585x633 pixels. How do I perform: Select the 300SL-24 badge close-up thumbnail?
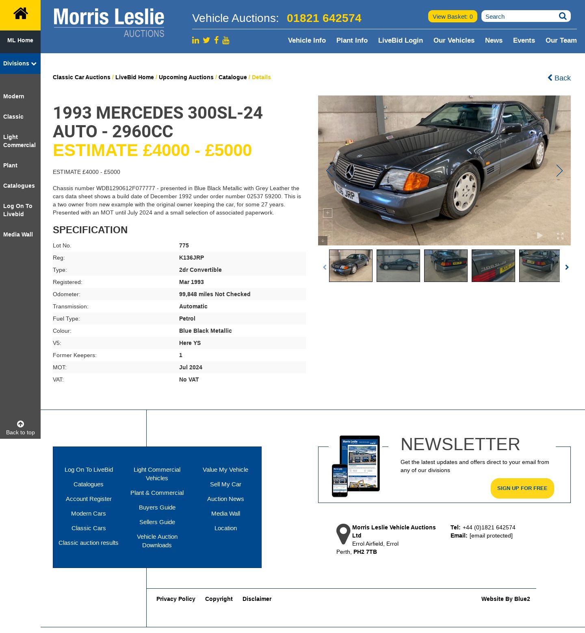click(x=493, y=266)
